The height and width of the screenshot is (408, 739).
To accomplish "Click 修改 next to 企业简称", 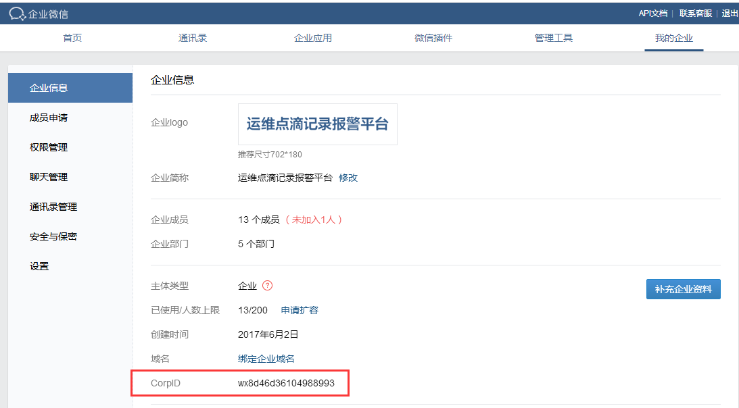I will coord(348,178).
